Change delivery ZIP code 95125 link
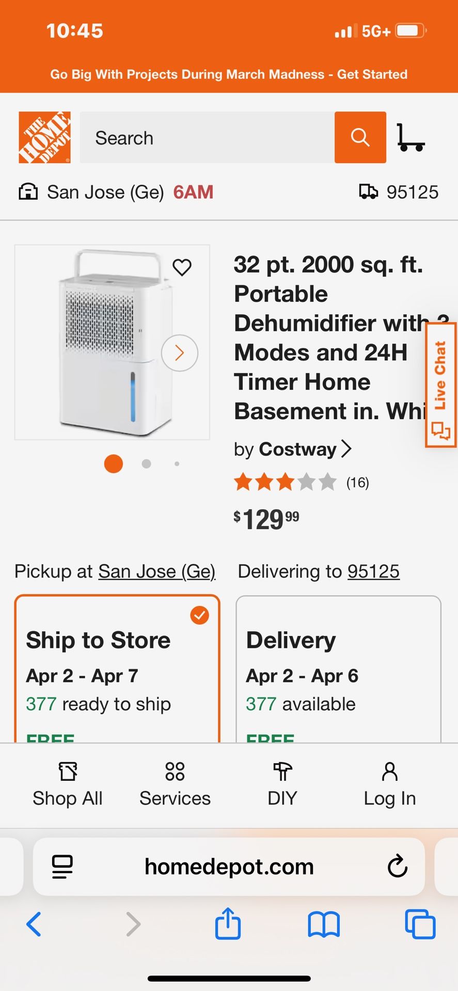Image resolution: width=458 pixels, height=991 pixels. point(373,571)
